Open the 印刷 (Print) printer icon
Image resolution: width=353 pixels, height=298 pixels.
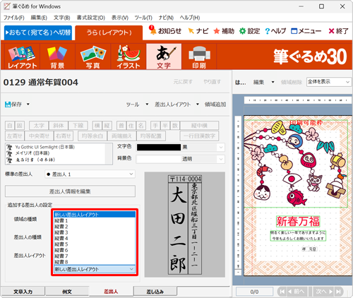pos(199,56)
